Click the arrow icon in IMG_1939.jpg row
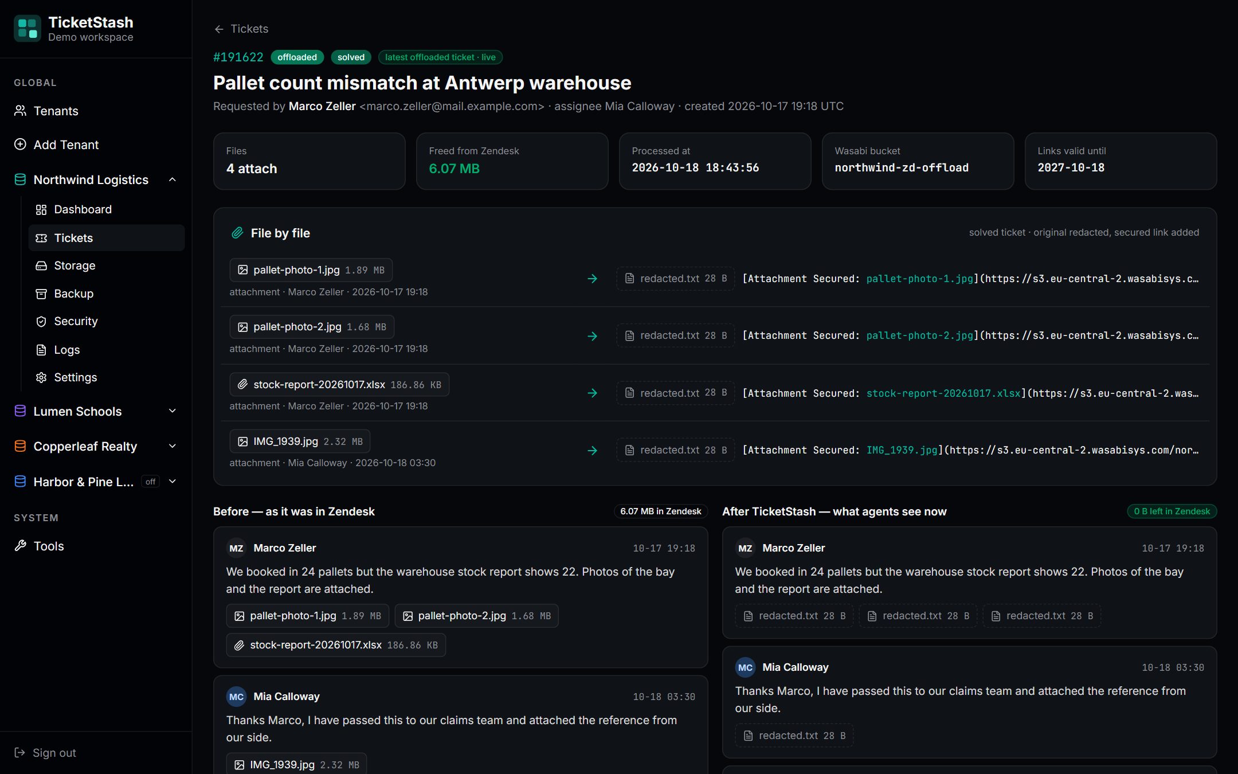 click(593, 451)
